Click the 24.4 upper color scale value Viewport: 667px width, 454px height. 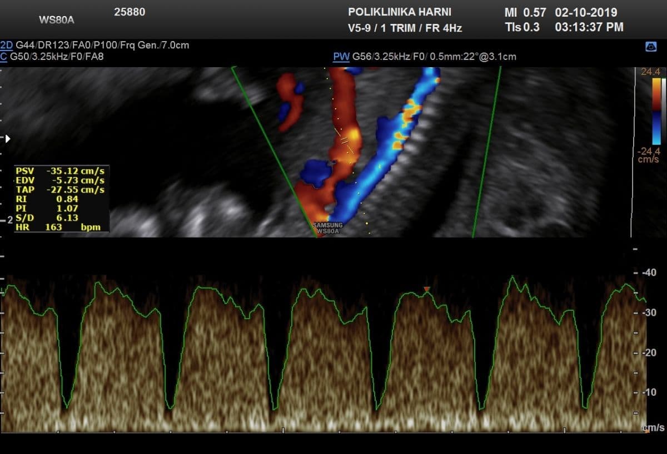click(650, 72)
